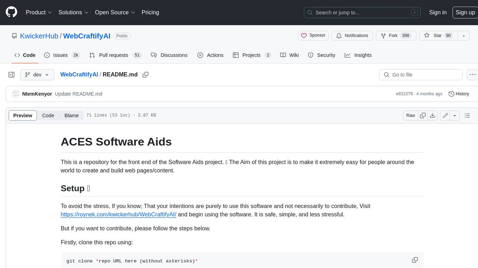Copy the README.md file path
Viewport: 478px width, 268px height.
145,75
